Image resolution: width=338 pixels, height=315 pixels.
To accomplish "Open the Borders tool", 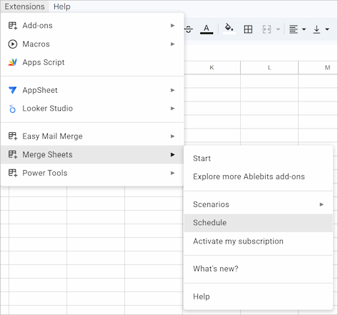I will (248, 29).
